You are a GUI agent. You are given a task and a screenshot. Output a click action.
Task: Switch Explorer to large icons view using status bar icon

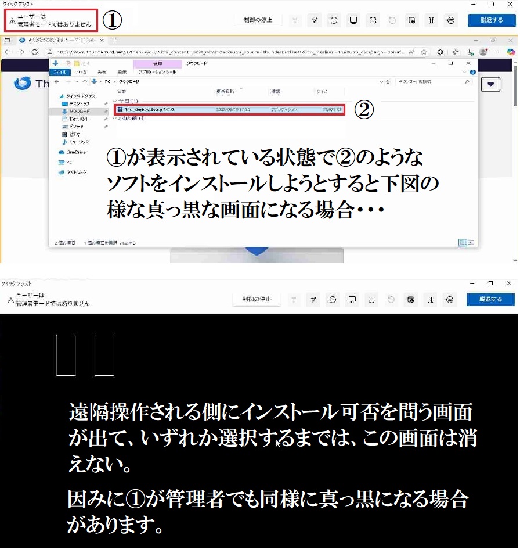click(x=470, y=242)
